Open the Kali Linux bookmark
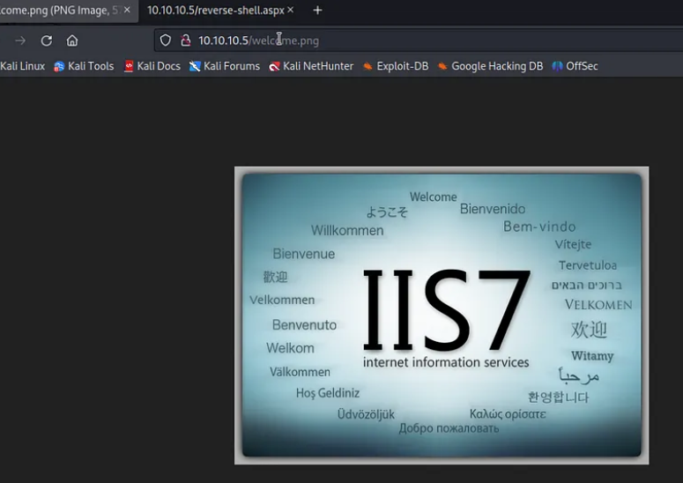This screenshot has width=683, height=483. pyautogui.click(x=22, y=66)
